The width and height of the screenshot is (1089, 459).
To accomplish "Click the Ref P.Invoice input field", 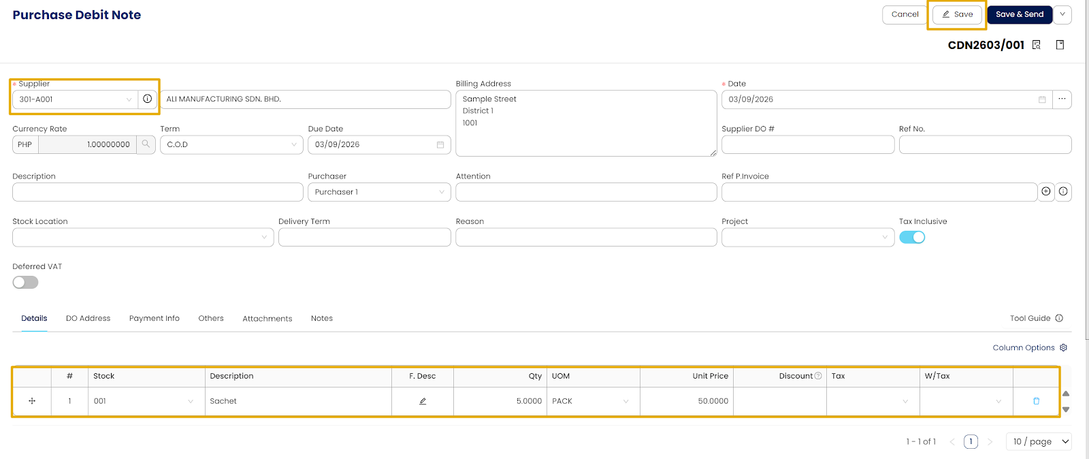I will pyautogui.click(x=879, y=192).
